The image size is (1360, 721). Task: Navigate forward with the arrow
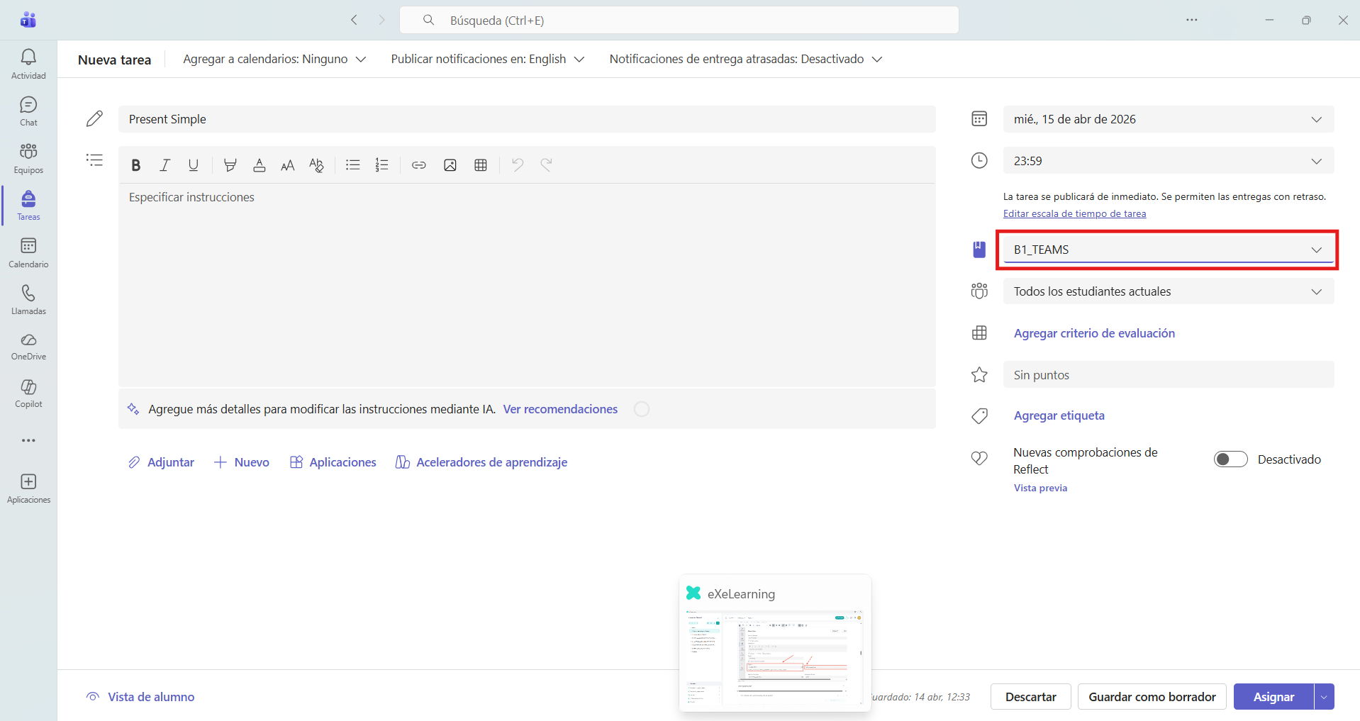381,20
